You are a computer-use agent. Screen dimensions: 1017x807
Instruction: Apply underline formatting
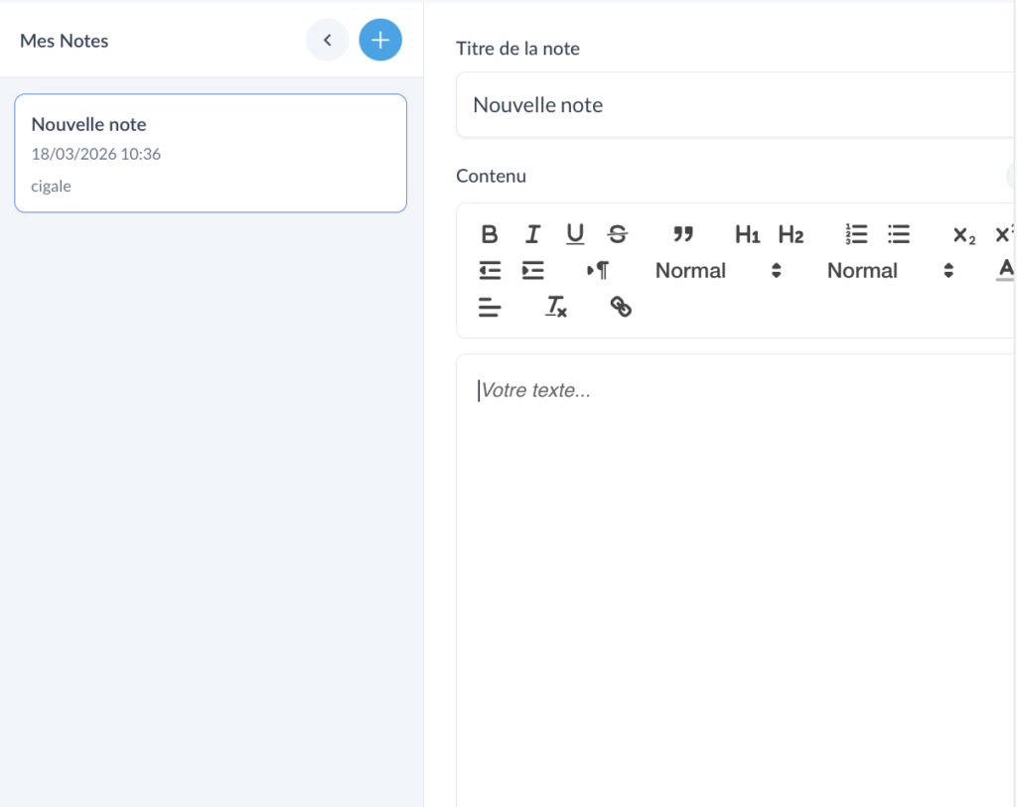(x=575, y=234)
